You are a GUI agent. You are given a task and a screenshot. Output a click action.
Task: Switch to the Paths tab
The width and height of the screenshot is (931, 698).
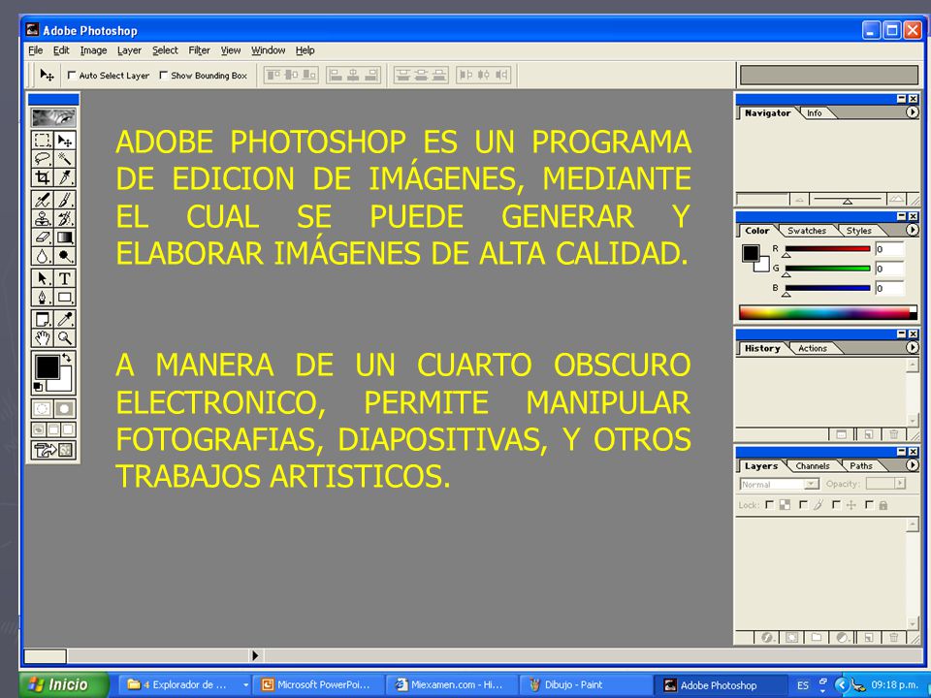click(860, 466)
